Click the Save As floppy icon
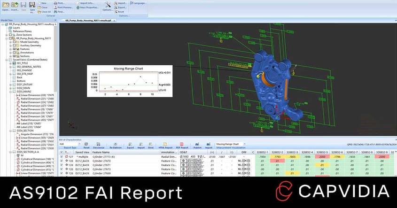397x208 pixels. click(32, 5)
